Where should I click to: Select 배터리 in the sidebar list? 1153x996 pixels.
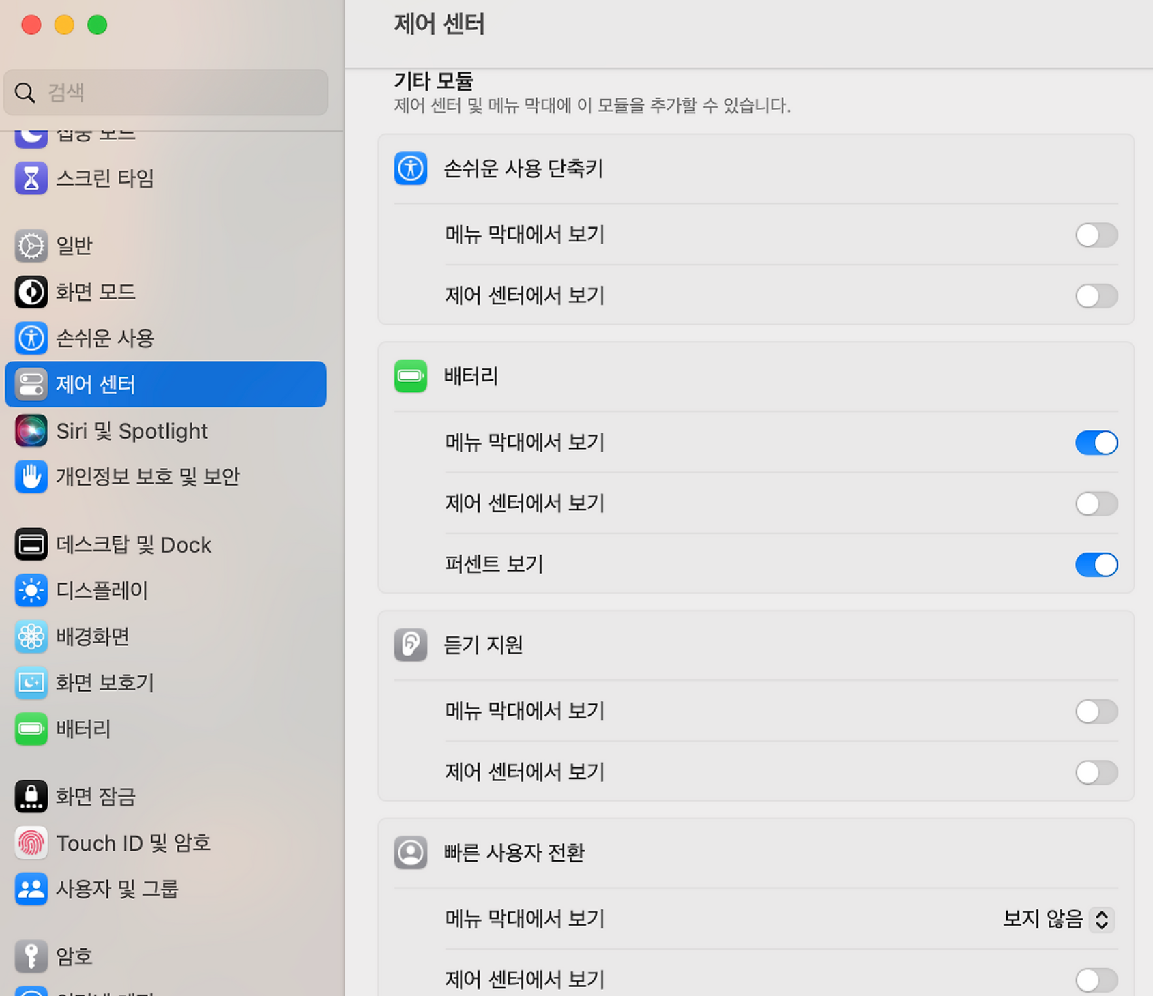coord(83,729)
